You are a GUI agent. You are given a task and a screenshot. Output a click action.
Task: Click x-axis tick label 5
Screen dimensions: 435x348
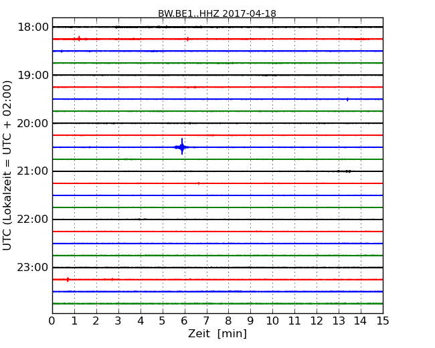[162, 321]
